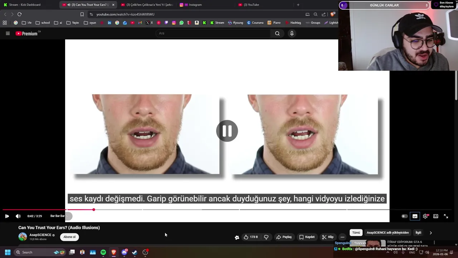This screenshot has height=258, width=458.
Task: Click the red progress bar scrubber
Action: (x=93, y=210)
